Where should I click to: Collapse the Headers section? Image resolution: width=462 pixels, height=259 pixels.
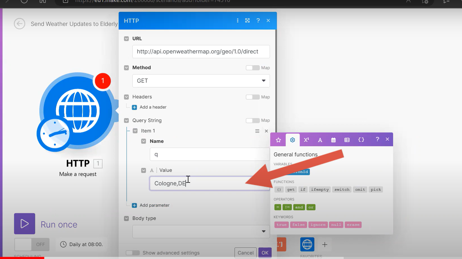127,97
